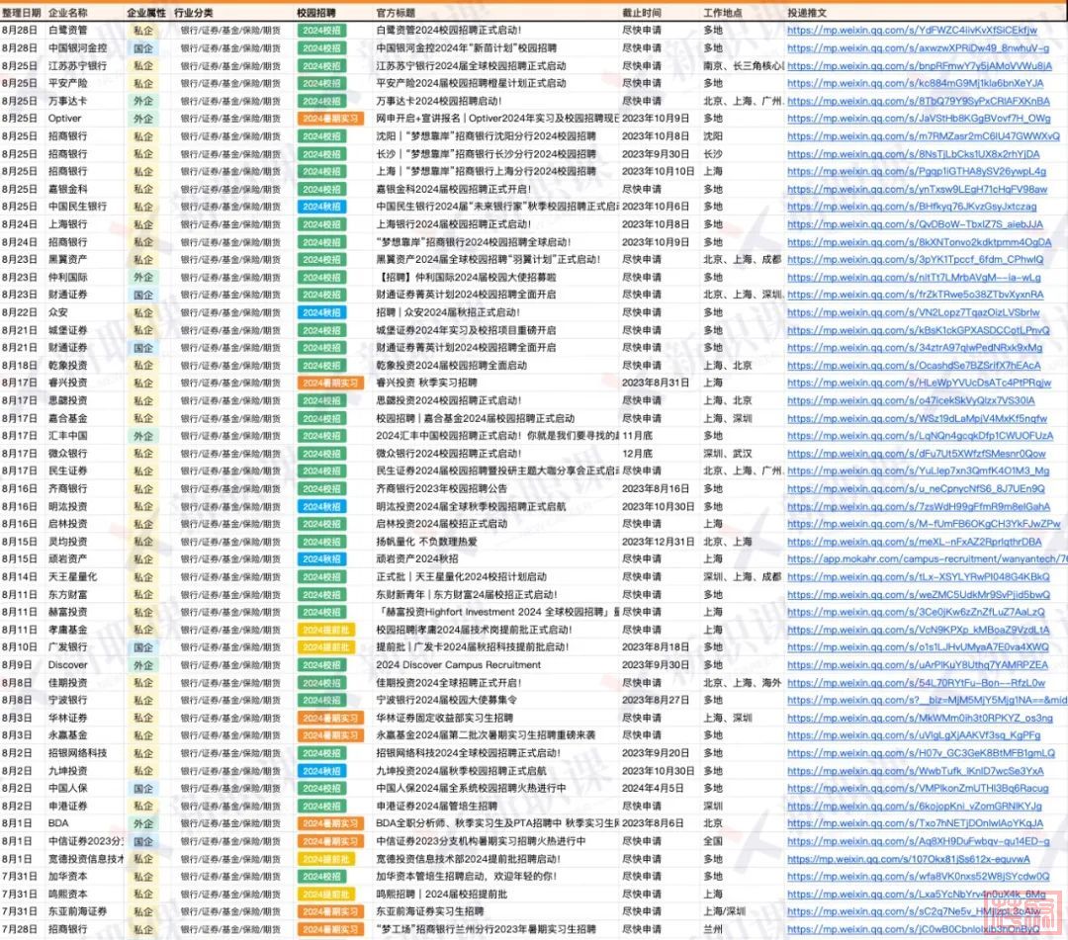The height and width of the screenshot is (940, 1068).
Task: Click location cell 深圳、武汉
Action: point(728,454)
